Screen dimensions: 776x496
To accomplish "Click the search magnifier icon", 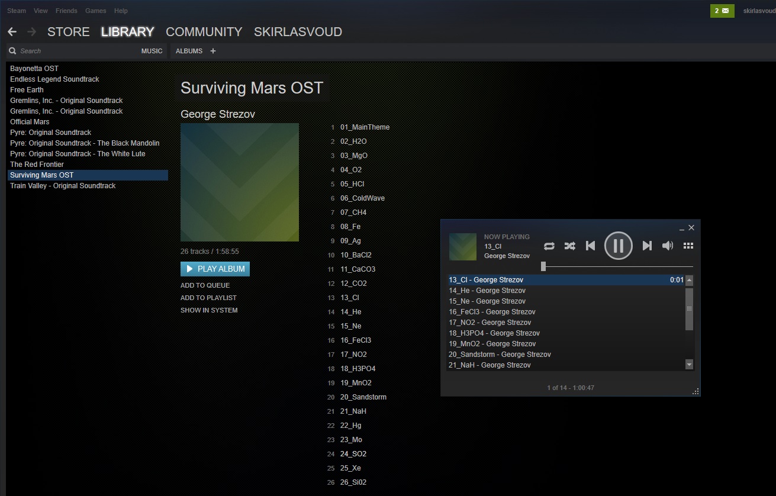I will (12, 51).
